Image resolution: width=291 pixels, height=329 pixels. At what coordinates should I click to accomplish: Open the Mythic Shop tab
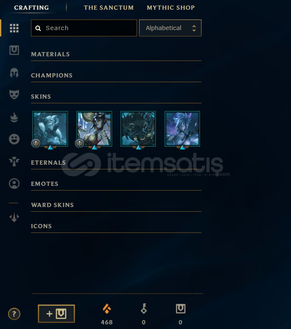(x=171, y=8)
